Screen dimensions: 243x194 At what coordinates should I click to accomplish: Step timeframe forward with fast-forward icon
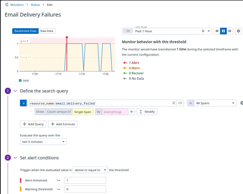click(230, 31)
